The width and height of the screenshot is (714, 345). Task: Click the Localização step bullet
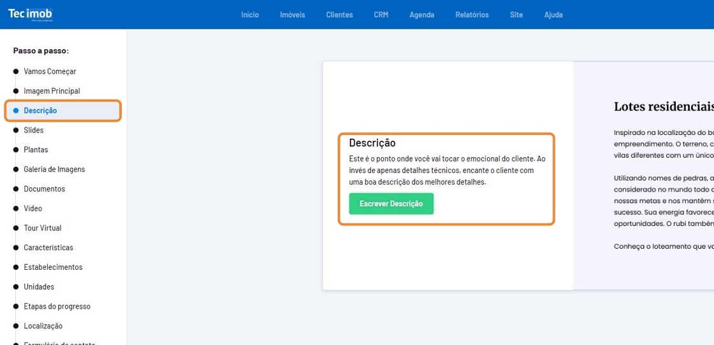(x=16, y=326)
